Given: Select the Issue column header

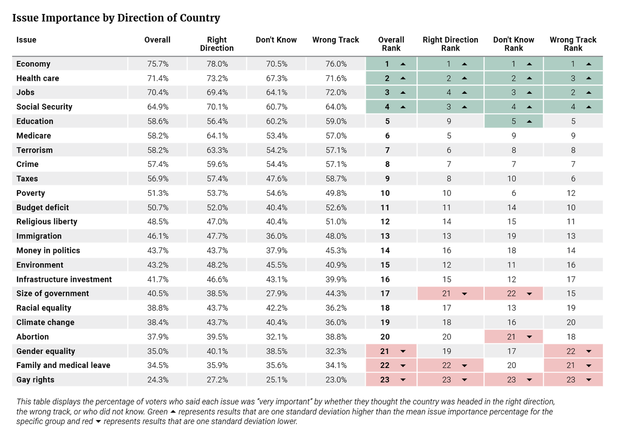Looking at the screenshot, I should (x=26, y=40).
